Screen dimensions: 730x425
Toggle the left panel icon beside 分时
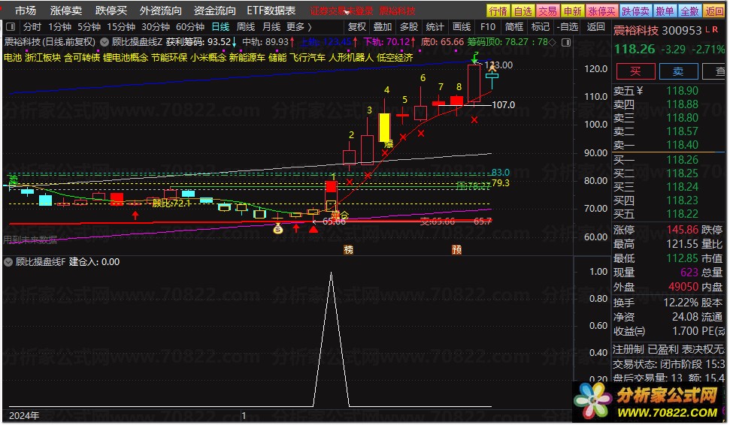pos(11,27)
